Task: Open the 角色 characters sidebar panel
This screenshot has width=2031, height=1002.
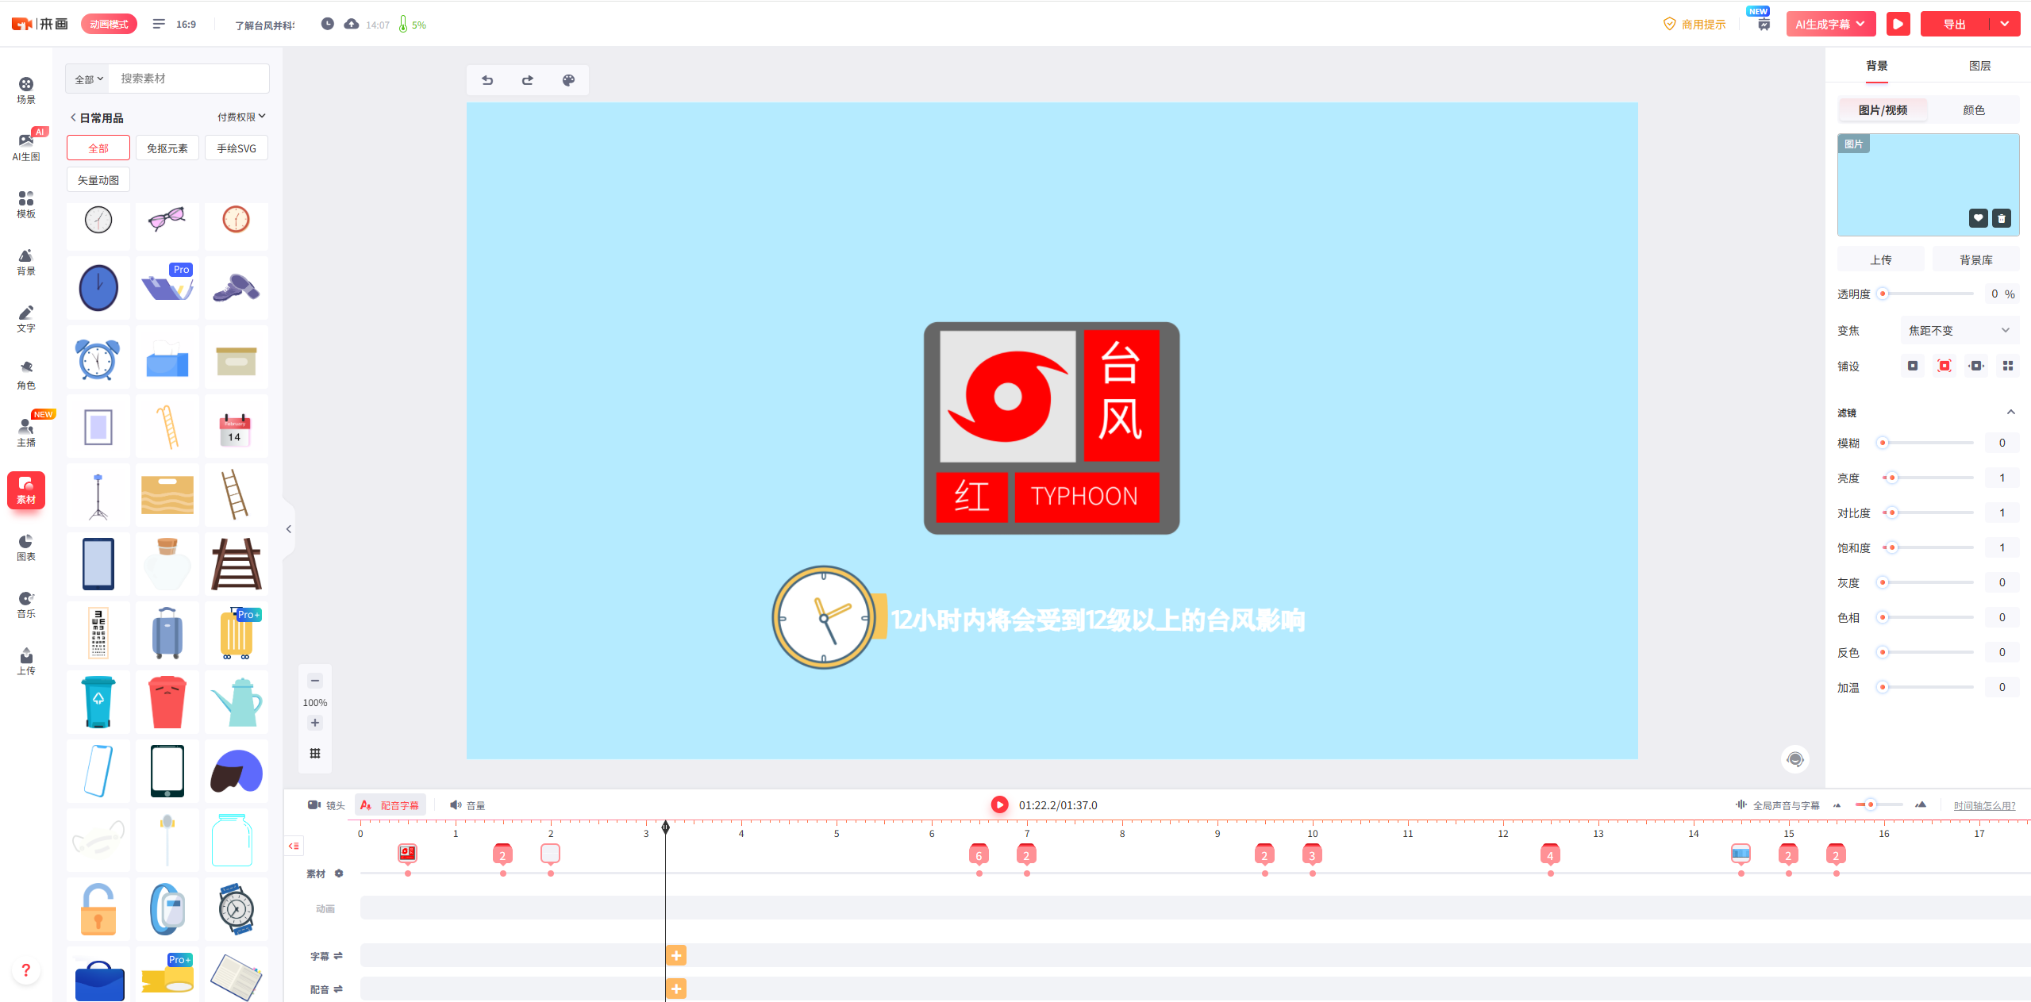Action: tap(26, 376)
